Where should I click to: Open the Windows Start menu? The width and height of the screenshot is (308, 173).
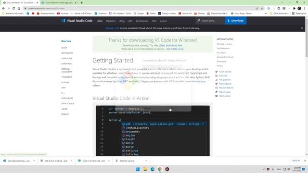coord(138,169)
